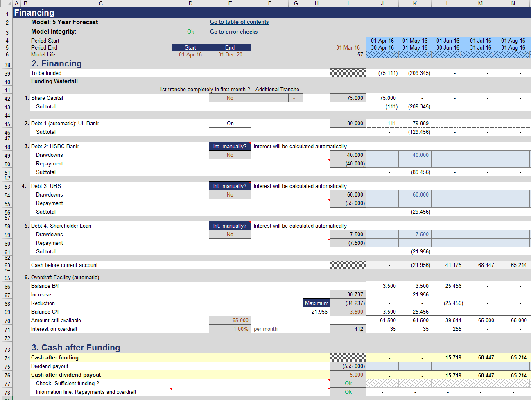Select column J header
The width and height of the screenshot is (531, 400).
coord(382,3)
